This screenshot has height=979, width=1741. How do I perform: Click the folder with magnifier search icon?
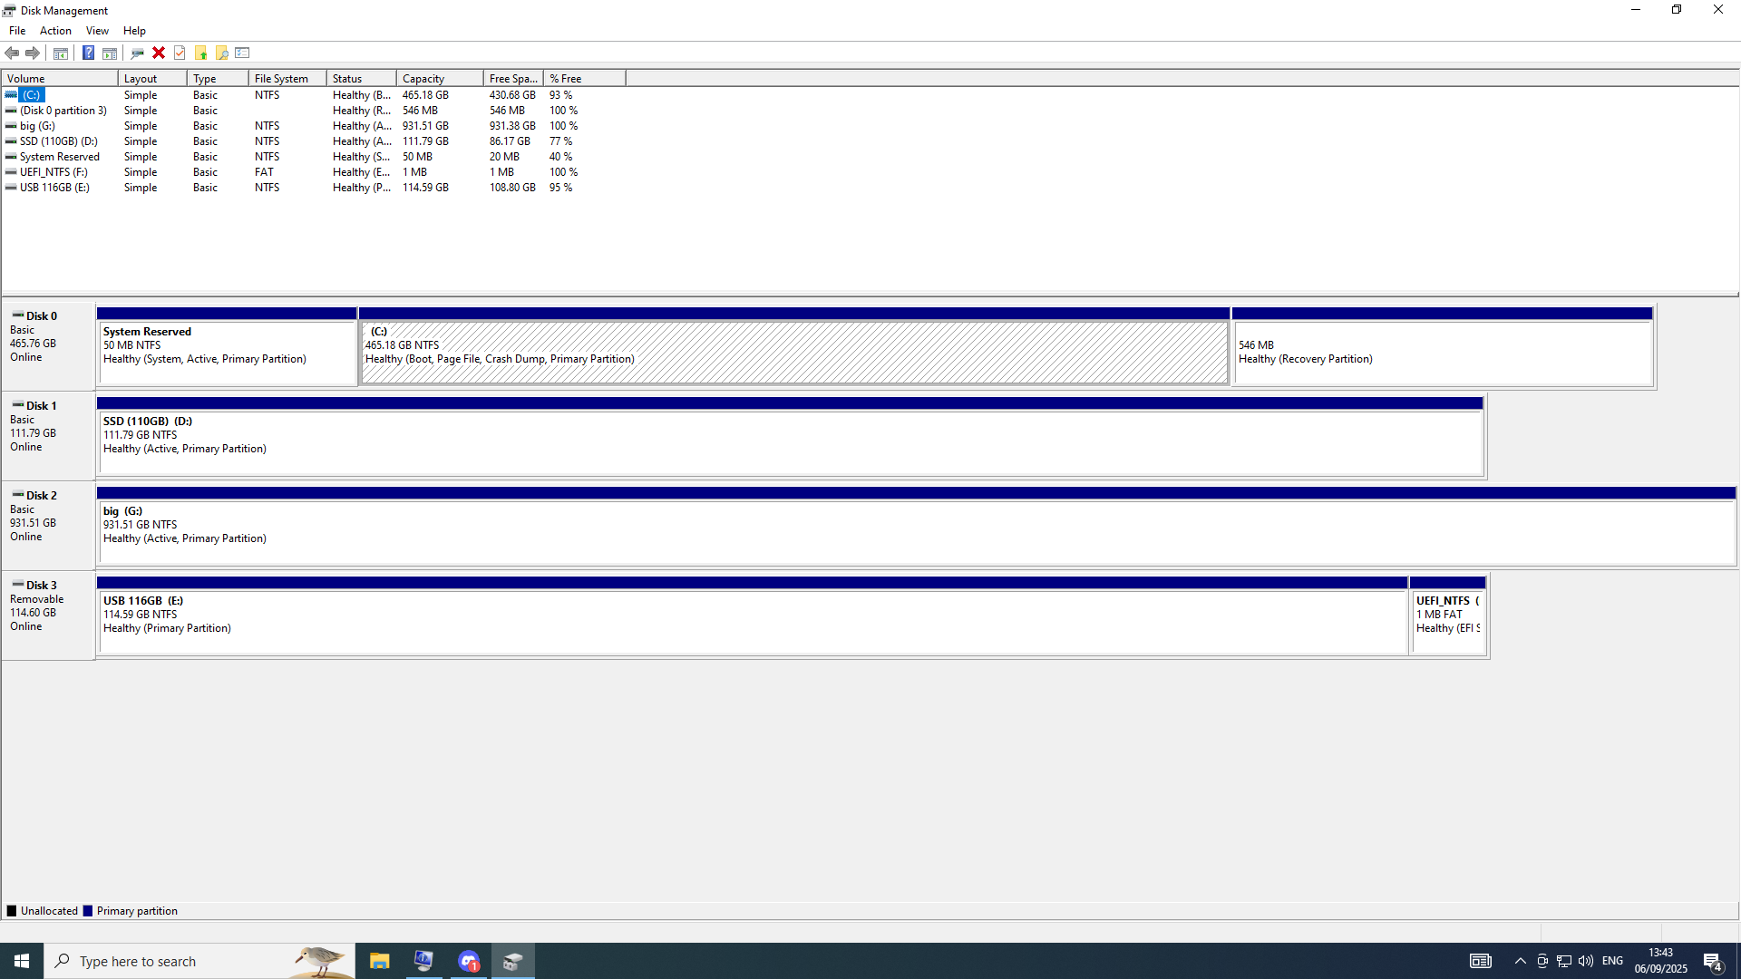(x=221, y=53)
